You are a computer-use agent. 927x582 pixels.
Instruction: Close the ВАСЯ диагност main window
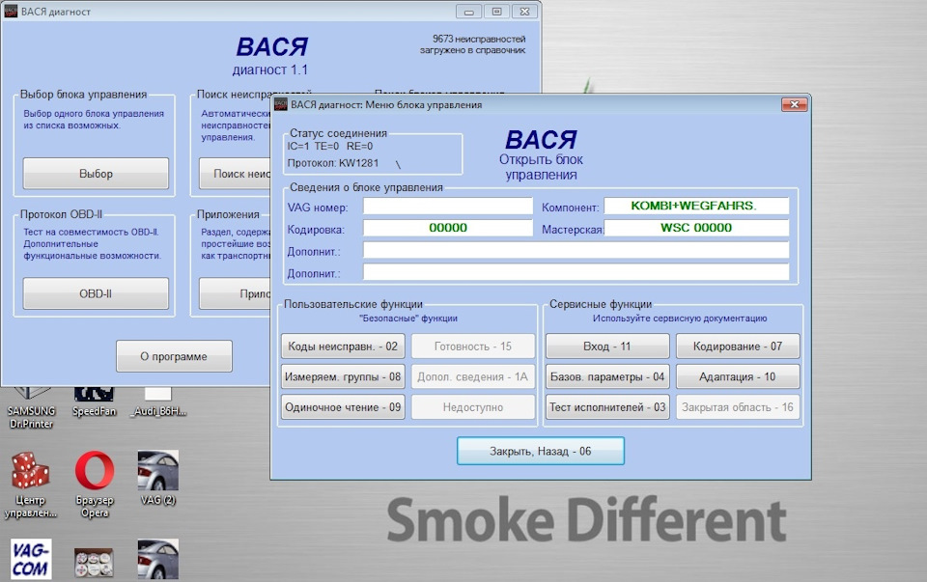[x=524, y=12]
